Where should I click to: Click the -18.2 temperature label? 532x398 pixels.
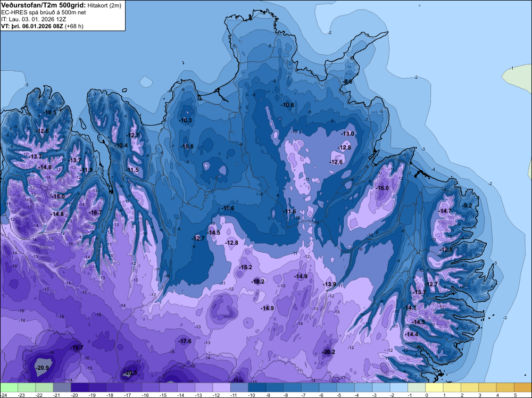pyautogui.click(x=257, y=281)
